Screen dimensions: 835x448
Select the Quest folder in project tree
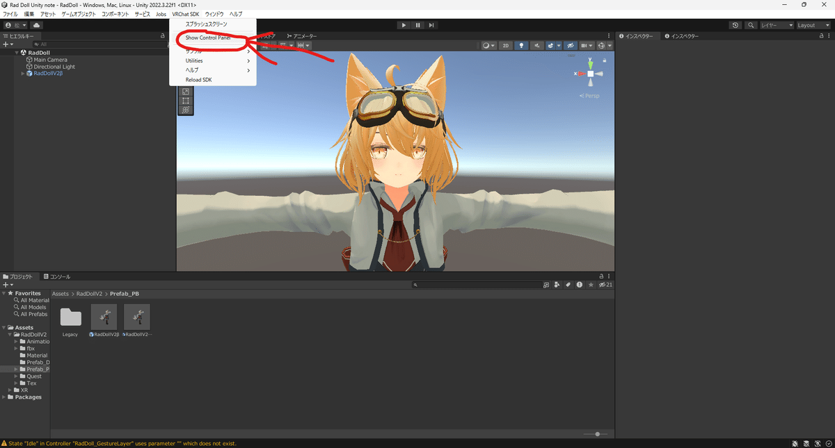34,376
